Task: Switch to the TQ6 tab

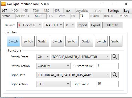Action: [37, 11]
